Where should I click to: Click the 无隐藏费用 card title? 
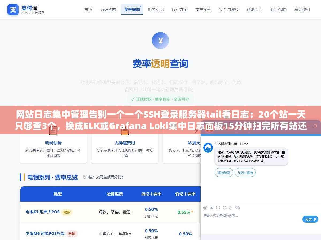(125, 143)
